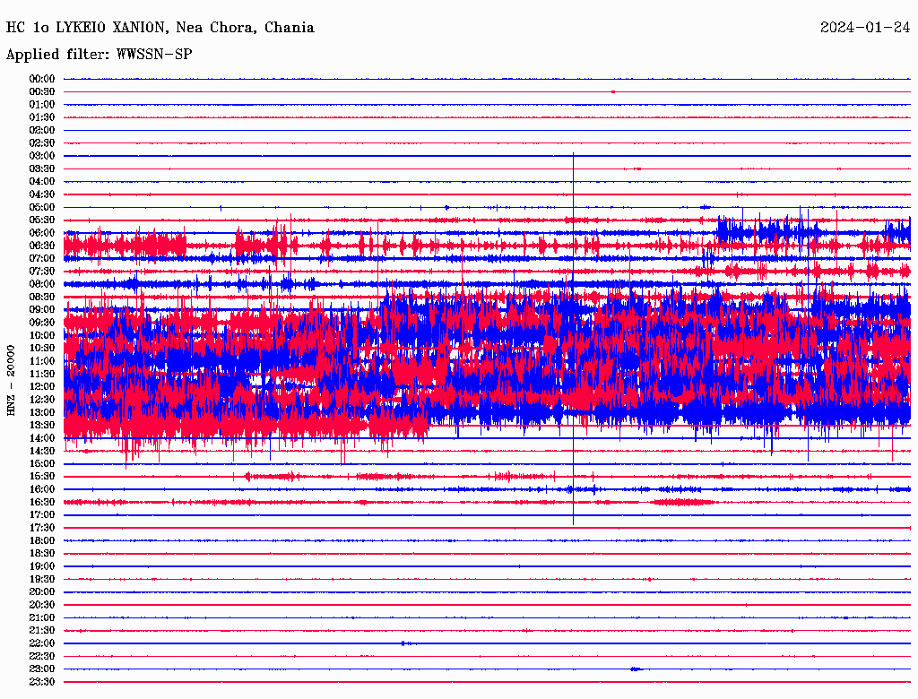Select the 11:30 time label
This screenshot has width=918, height=699.
[42, 374]
